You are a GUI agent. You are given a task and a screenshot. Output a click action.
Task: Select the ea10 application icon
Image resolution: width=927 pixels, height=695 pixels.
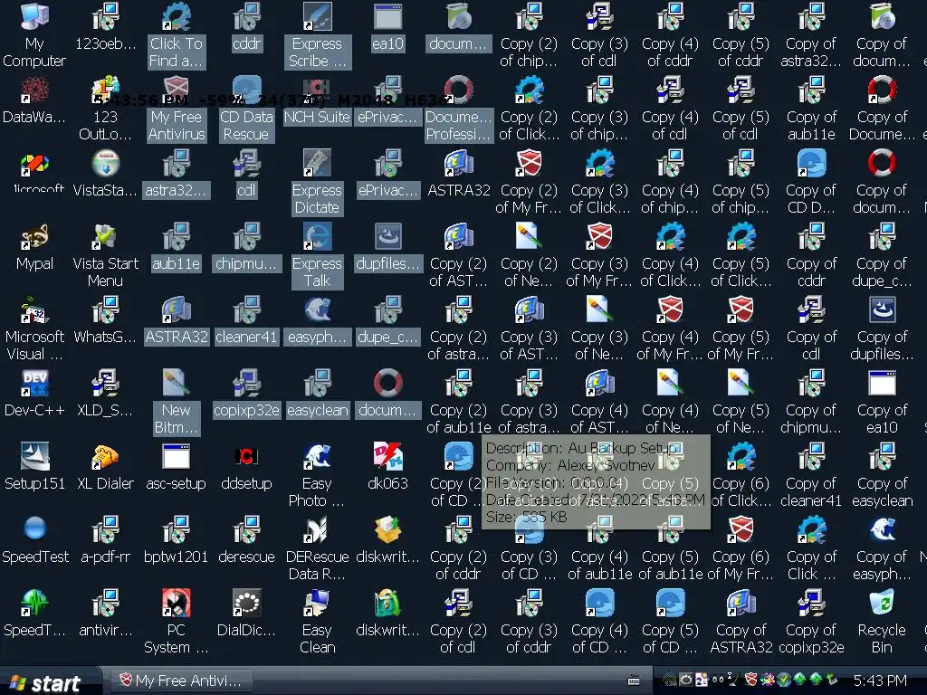pyautogui.click(x=387, y=16)
